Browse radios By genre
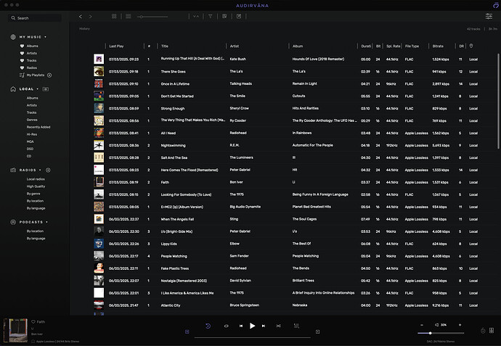This screenshot has width=501, height=346. (x=33, y=194)
